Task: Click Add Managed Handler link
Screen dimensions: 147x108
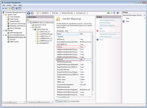Action: pyautogui.click(x=108, y=20)
